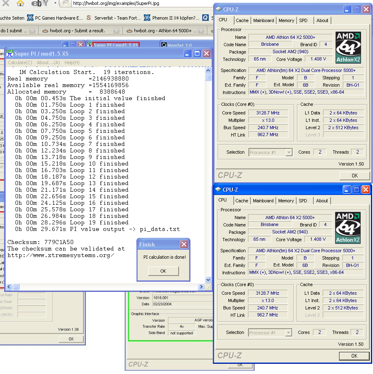The image size is (373, 374).
Task: Switch to Memory tab in top CPU-Z
Action: click(286, 20)
